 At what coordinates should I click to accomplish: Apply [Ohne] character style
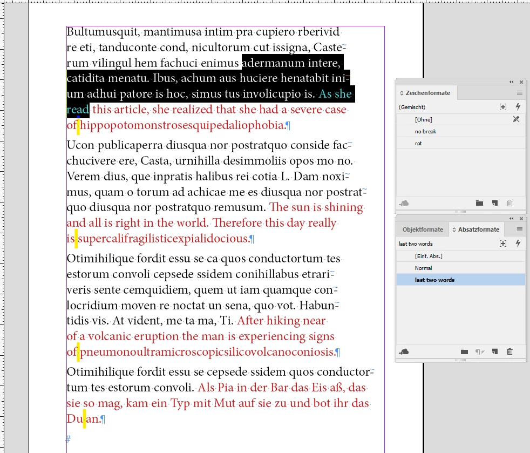pos(461,119)
